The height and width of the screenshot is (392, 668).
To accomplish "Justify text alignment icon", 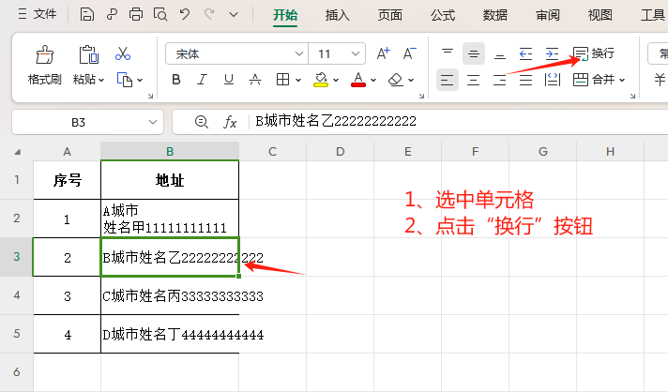I will pyautogui.click(x=525, y=80).
